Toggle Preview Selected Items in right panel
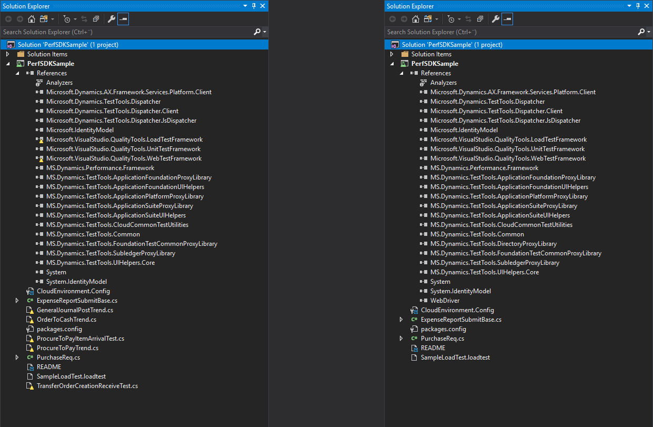The height and width of the screenshot is (427, 653). point(507,19)
